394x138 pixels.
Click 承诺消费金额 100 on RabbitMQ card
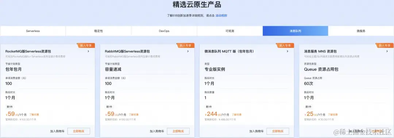pyautogui.click(x=108, y=84)
